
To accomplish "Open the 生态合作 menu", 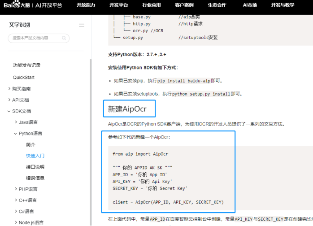I will tap(217, 5).
